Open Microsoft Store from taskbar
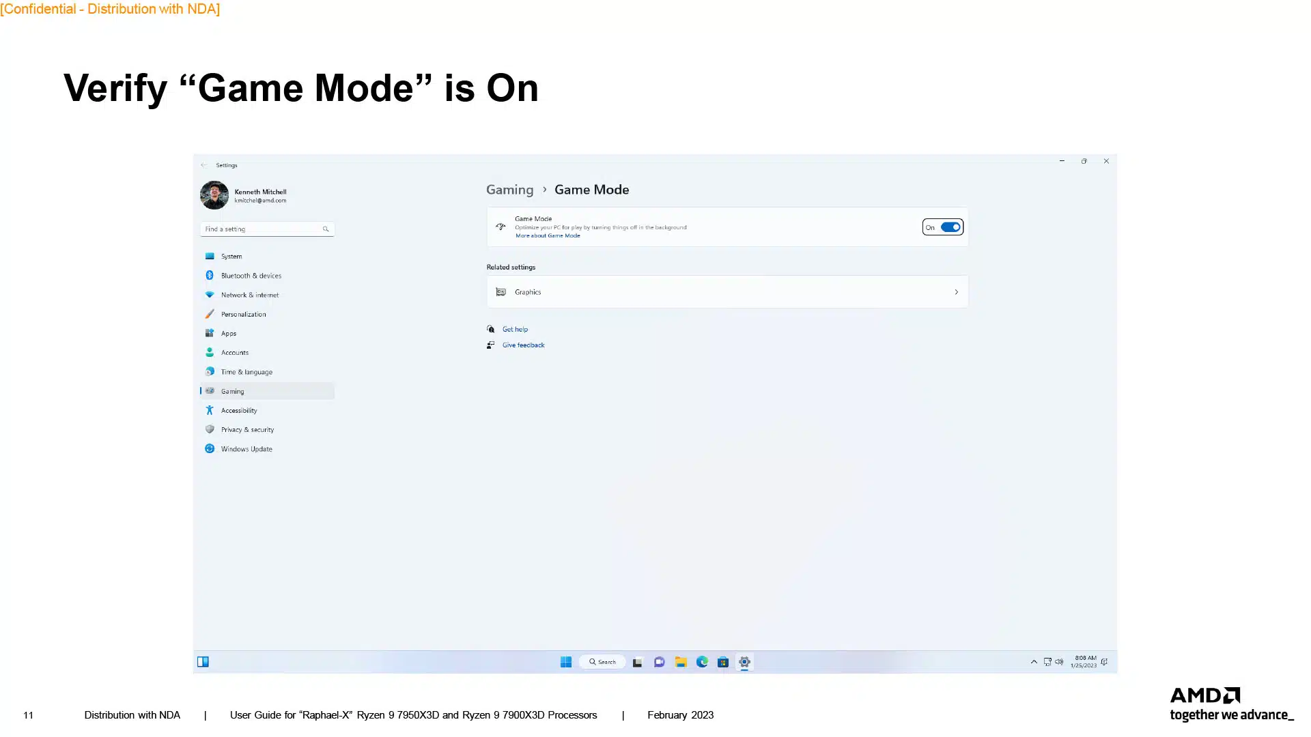The width and height of the screenshot is (1311, 737). pyautogui.click(x=723, y=662)
